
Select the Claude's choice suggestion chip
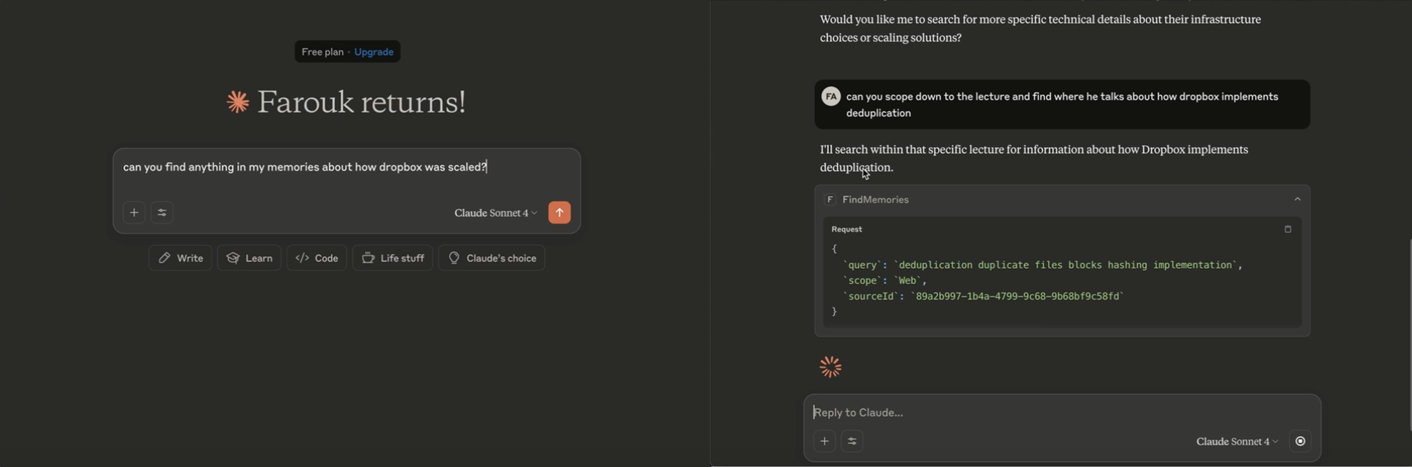[492, 258]
